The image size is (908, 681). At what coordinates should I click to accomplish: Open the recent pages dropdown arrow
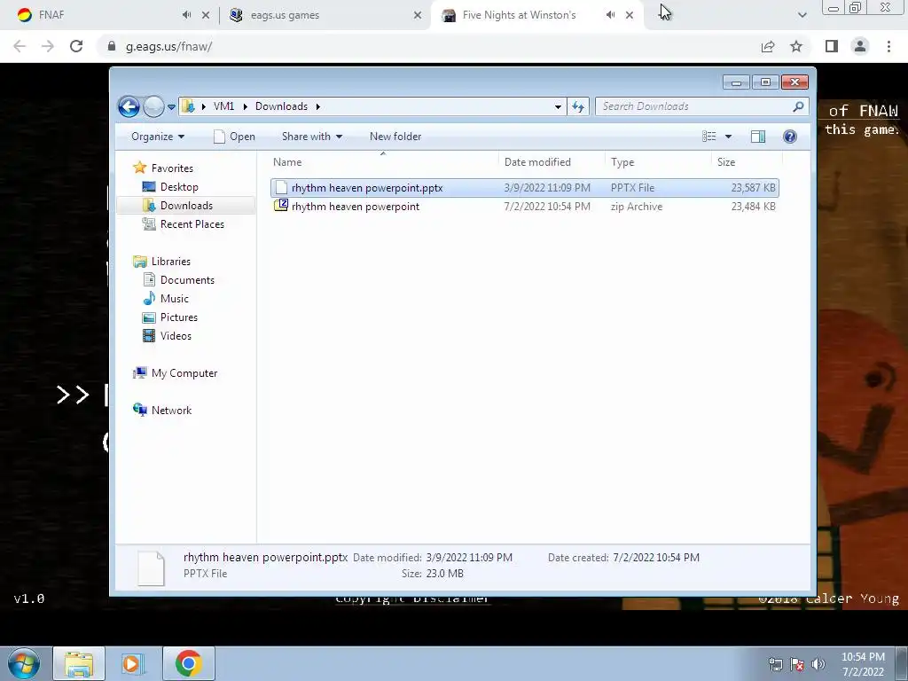coord(171,107)
